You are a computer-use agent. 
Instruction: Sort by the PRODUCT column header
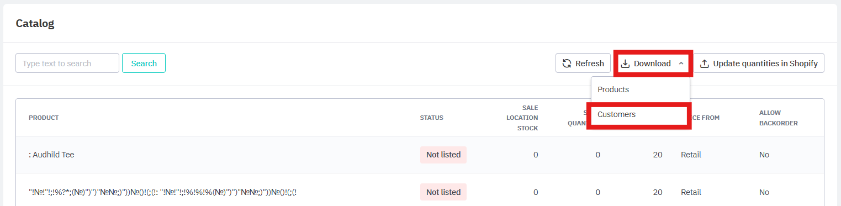click(44, 118)
